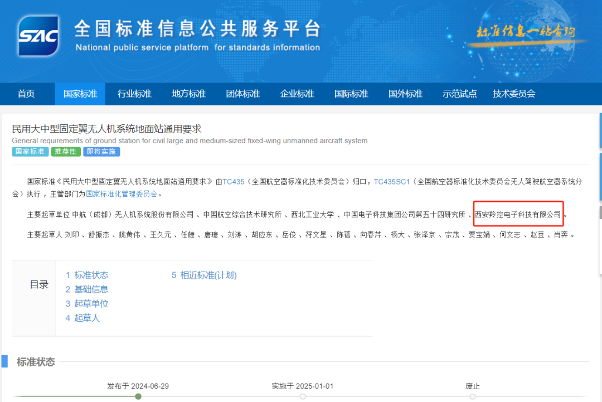
Task: Open the 首页 home tab
Action: coord(26,94)
